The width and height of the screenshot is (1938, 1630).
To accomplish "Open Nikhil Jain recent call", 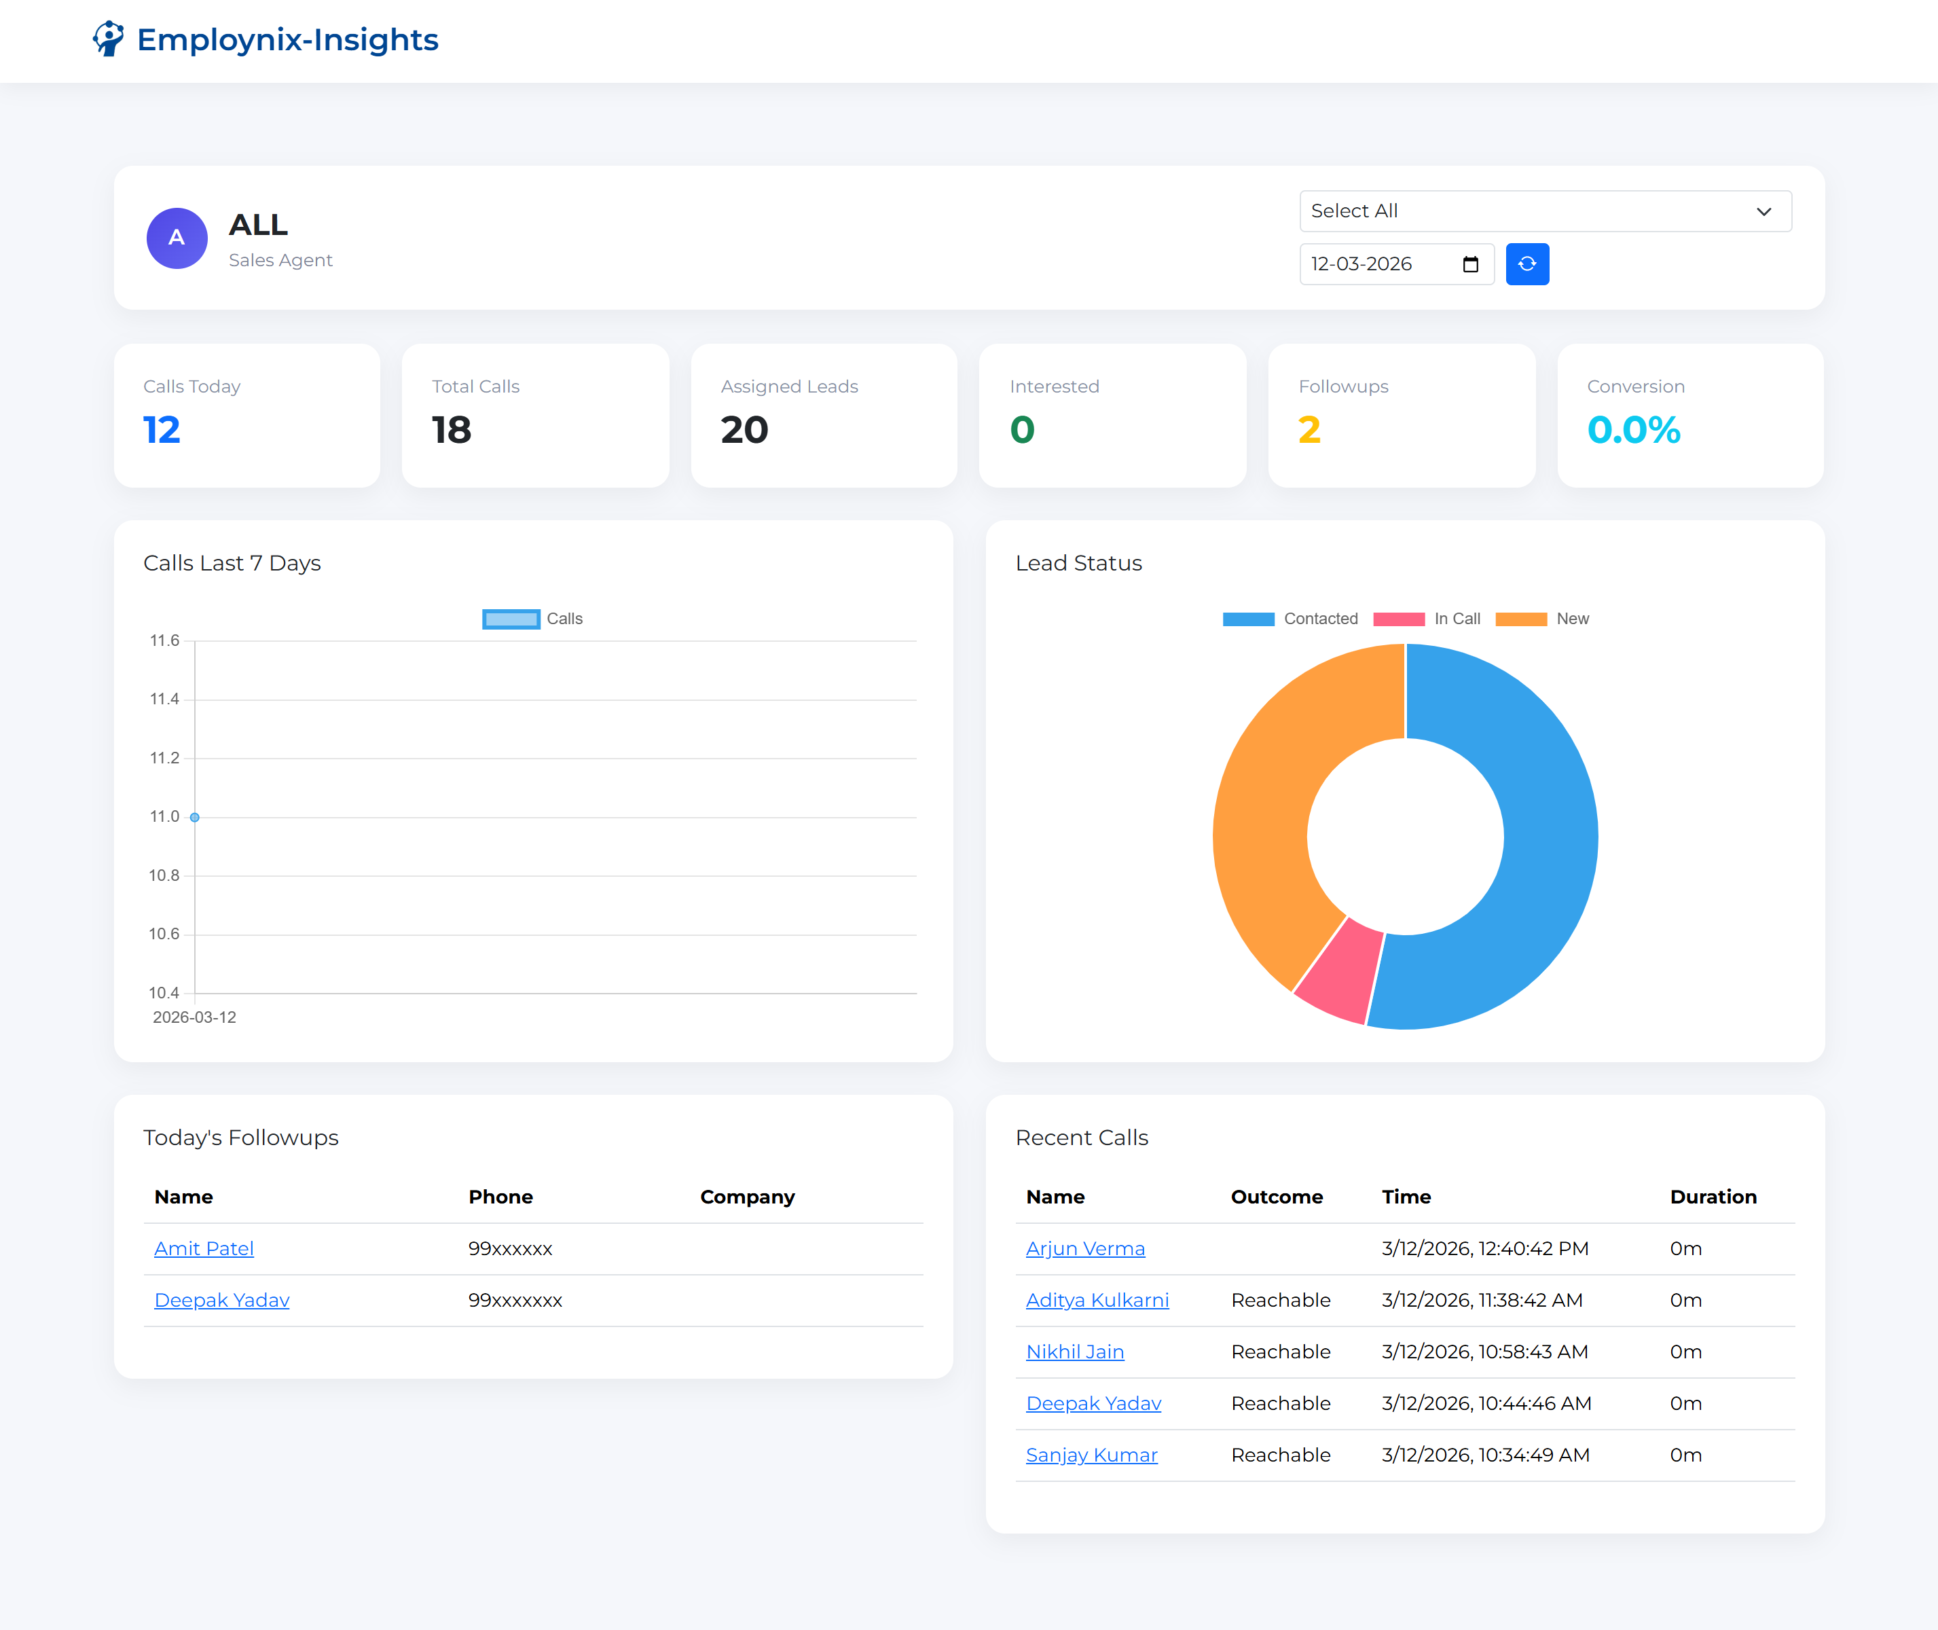I will (x=1075, y=1352).
